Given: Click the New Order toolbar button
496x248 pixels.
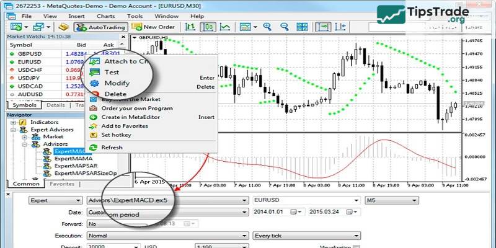Looking at the screenshot, I should (x=154, y=27).
